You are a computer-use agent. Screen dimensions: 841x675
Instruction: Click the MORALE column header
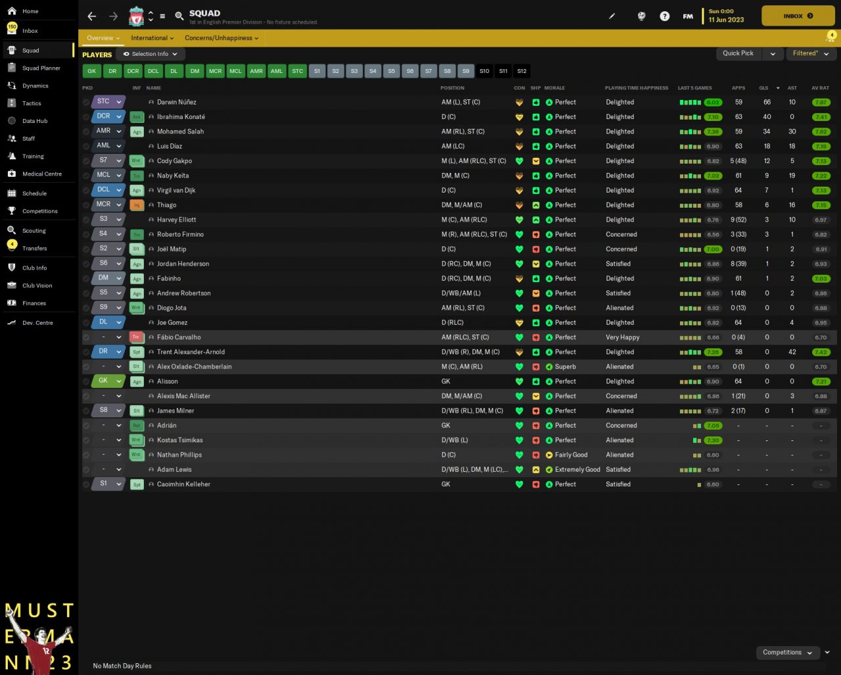(555, 88)
